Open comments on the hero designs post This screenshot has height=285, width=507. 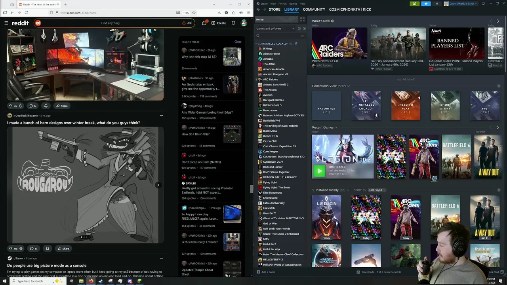click(33, 249)
